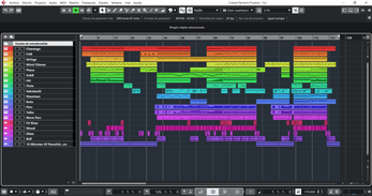Select the Object Selection arrow tool
The width and height of the screenshot is (372, 196).
[102, 10]
